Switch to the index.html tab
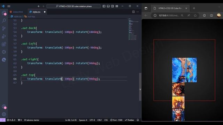 [x=18, y=12]
